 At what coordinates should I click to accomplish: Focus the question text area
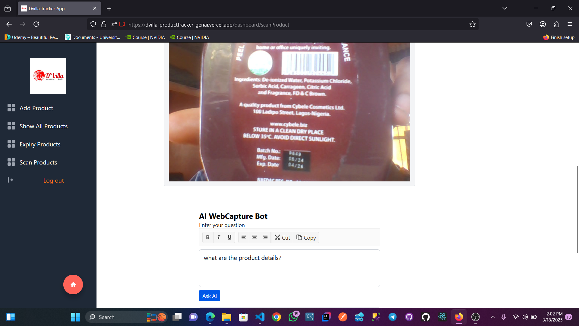tap(289, 268)
